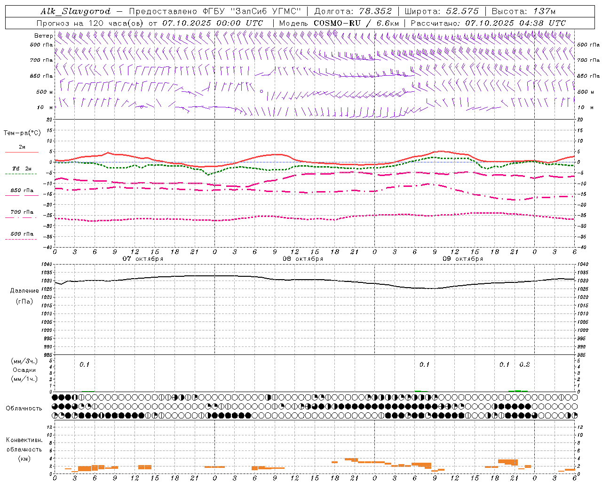The height and width of the screenshot is (482, 602).
Task: Click the Модель COSMO-RU / 6.6км label
Action: tap(339, 23)
